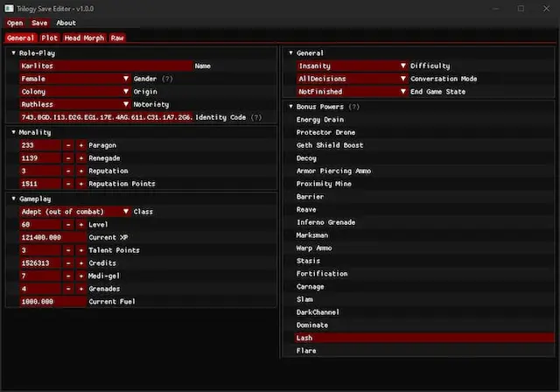Open the Gender dropdown

(x=75, y=79)
